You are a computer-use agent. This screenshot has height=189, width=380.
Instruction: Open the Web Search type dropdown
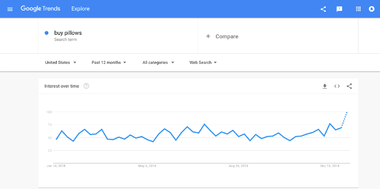[203, 63]
